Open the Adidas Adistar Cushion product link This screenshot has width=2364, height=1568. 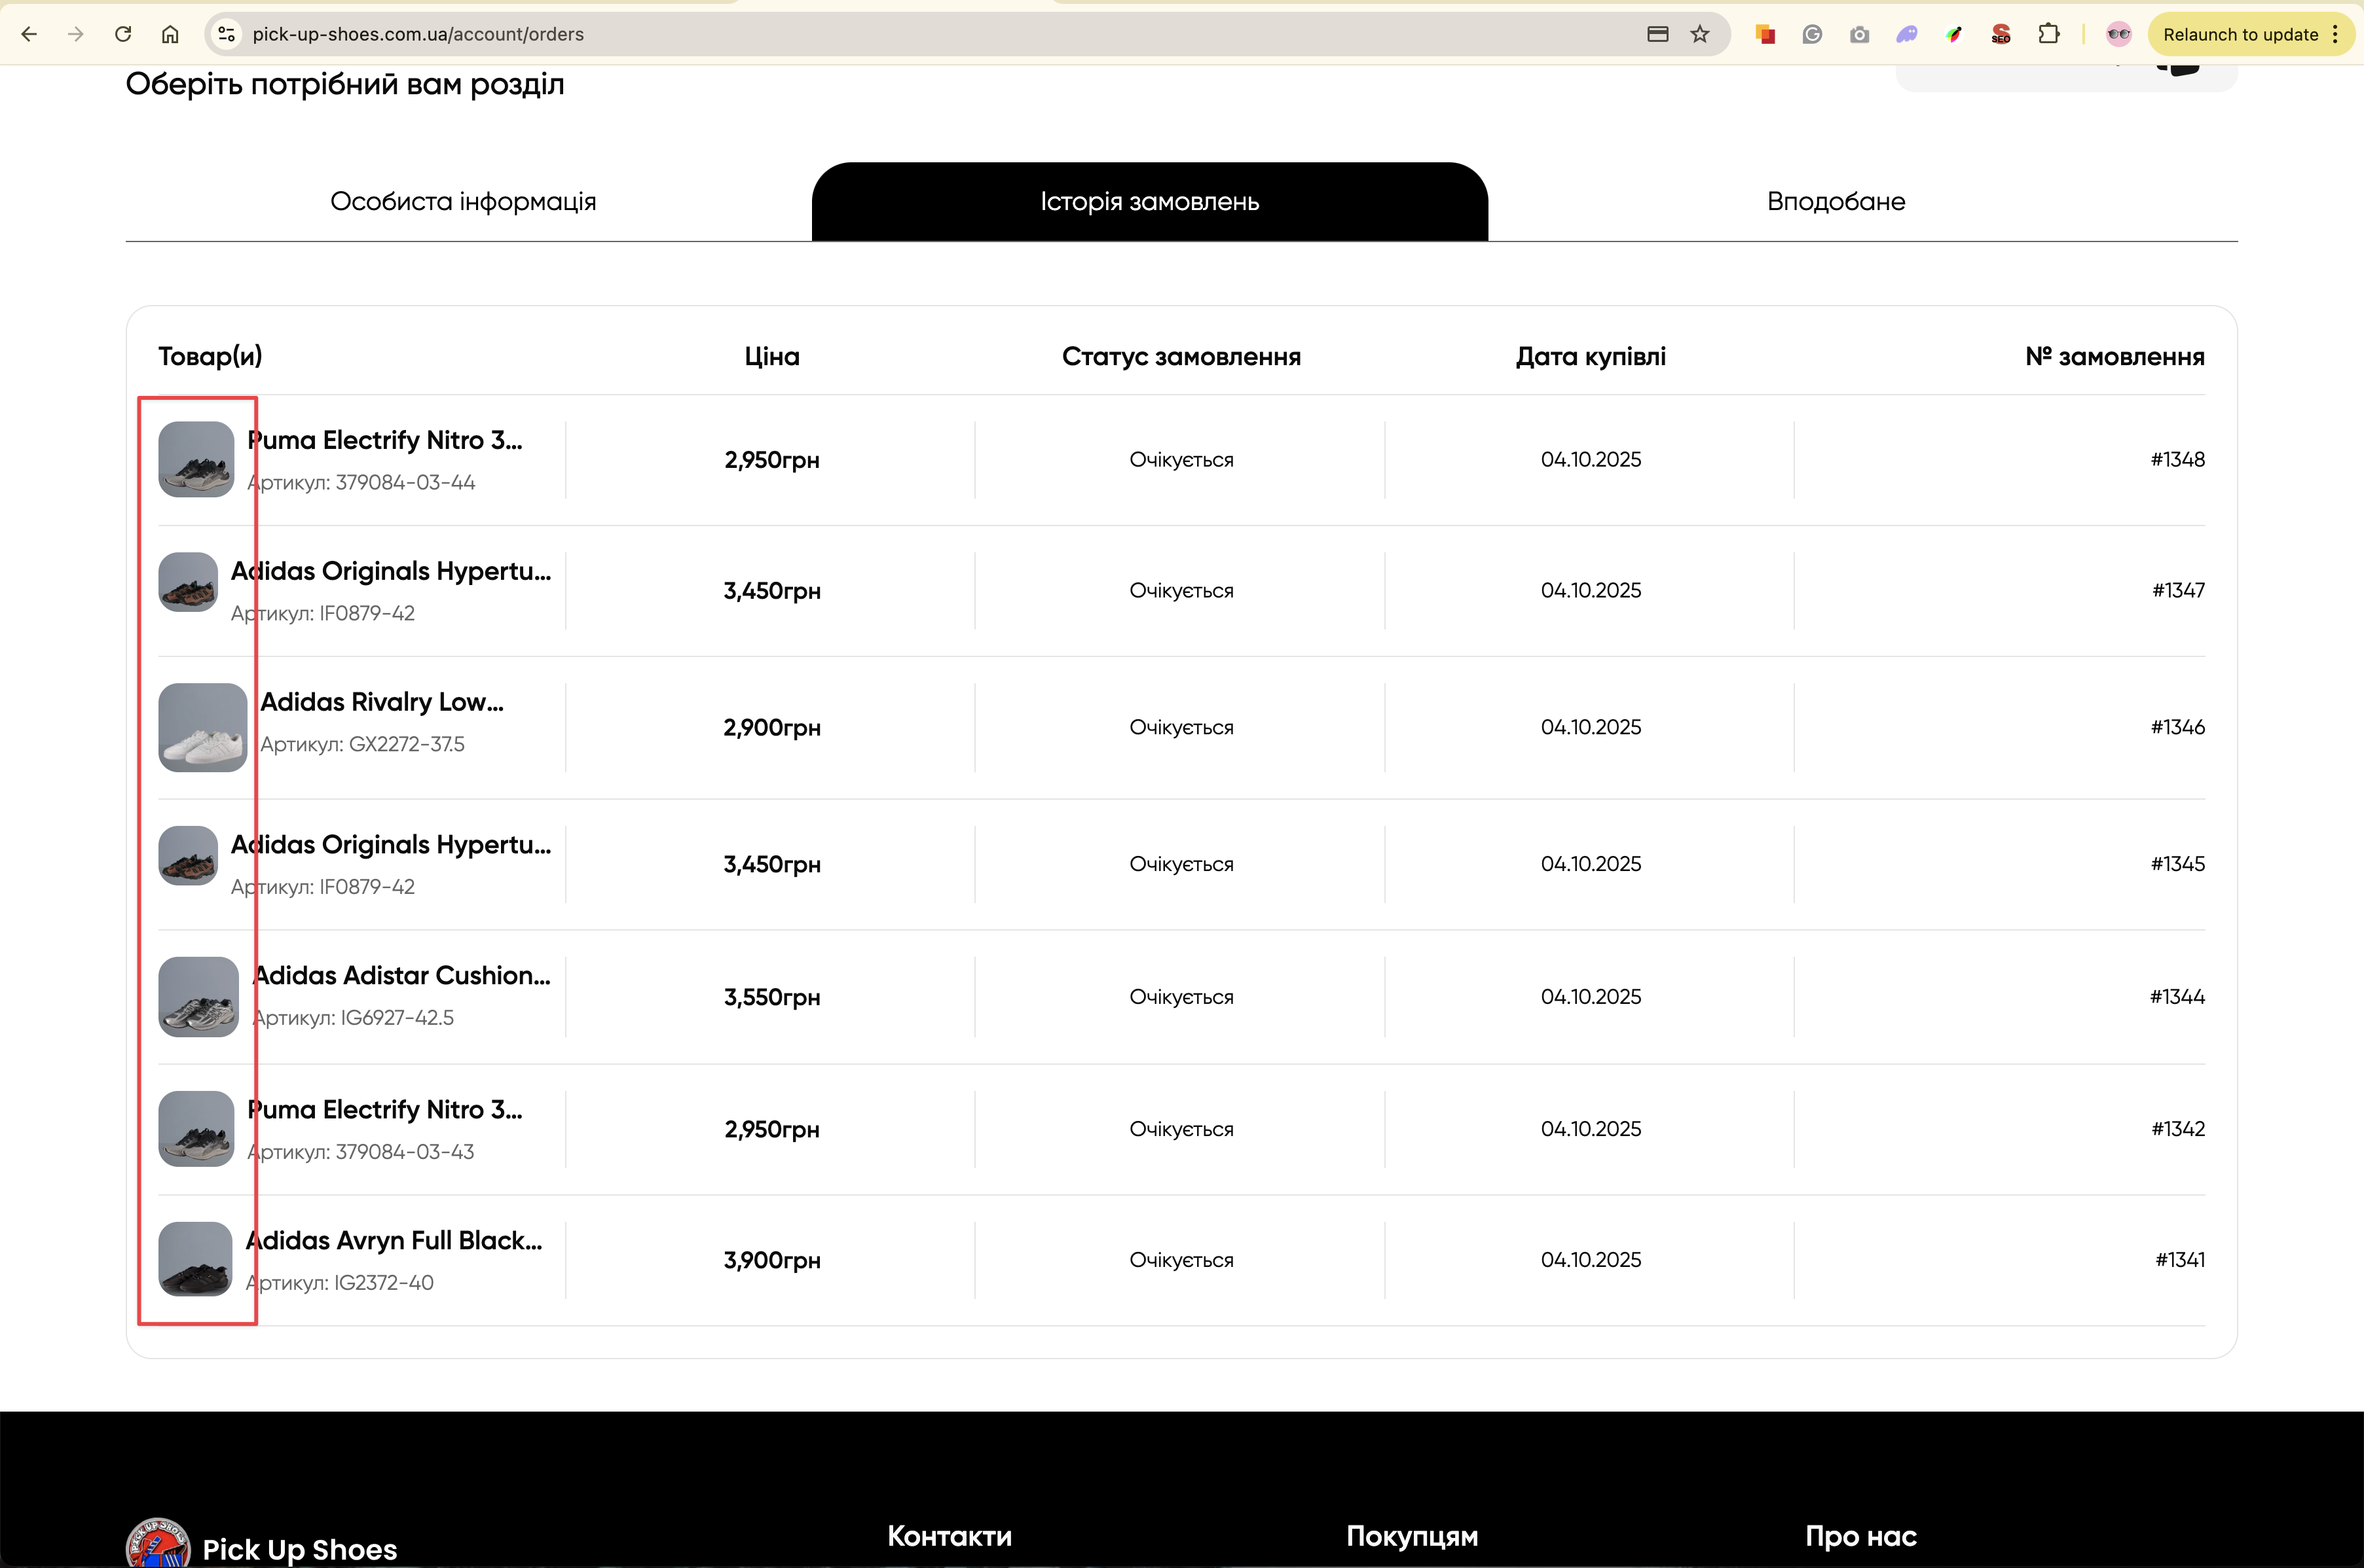pyautogui.click(x=401, y=975)
